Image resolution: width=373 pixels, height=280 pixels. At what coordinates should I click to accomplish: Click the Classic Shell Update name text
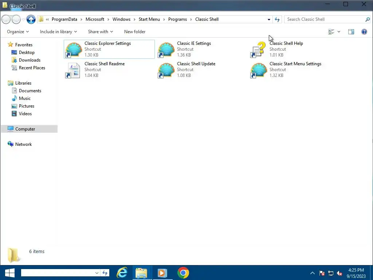(196, 64)
